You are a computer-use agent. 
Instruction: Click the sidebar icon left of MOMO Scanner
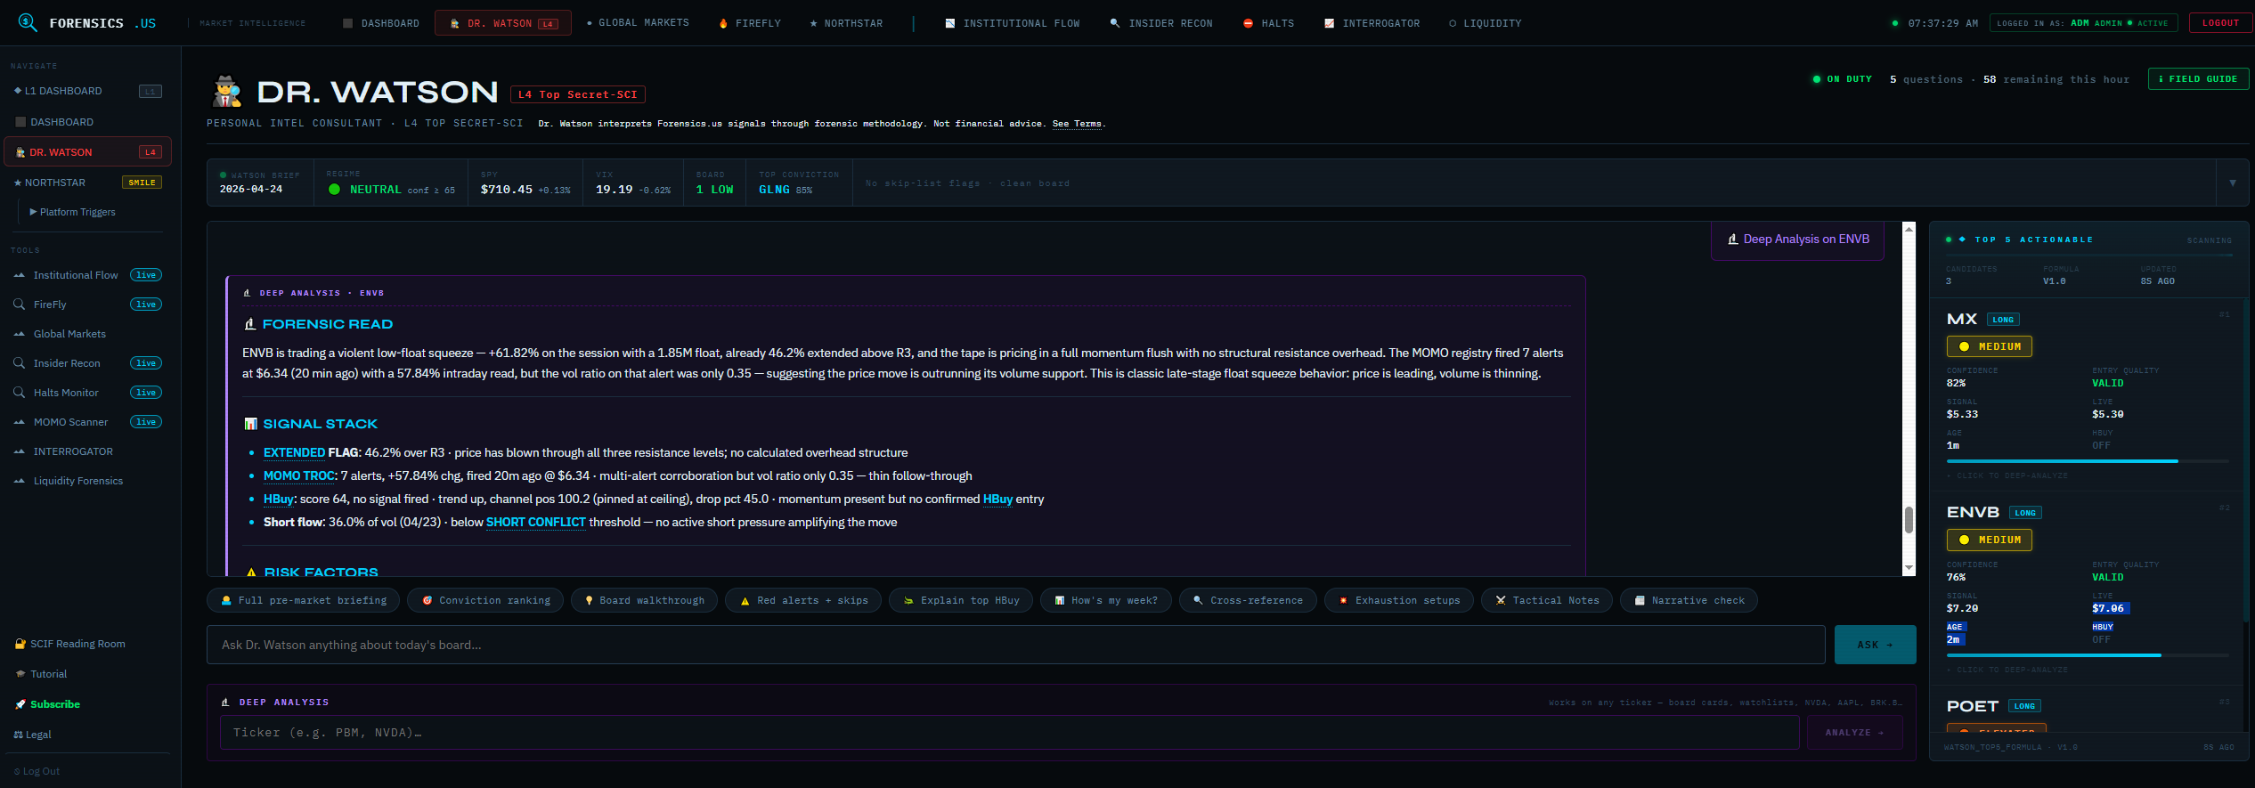20,423
